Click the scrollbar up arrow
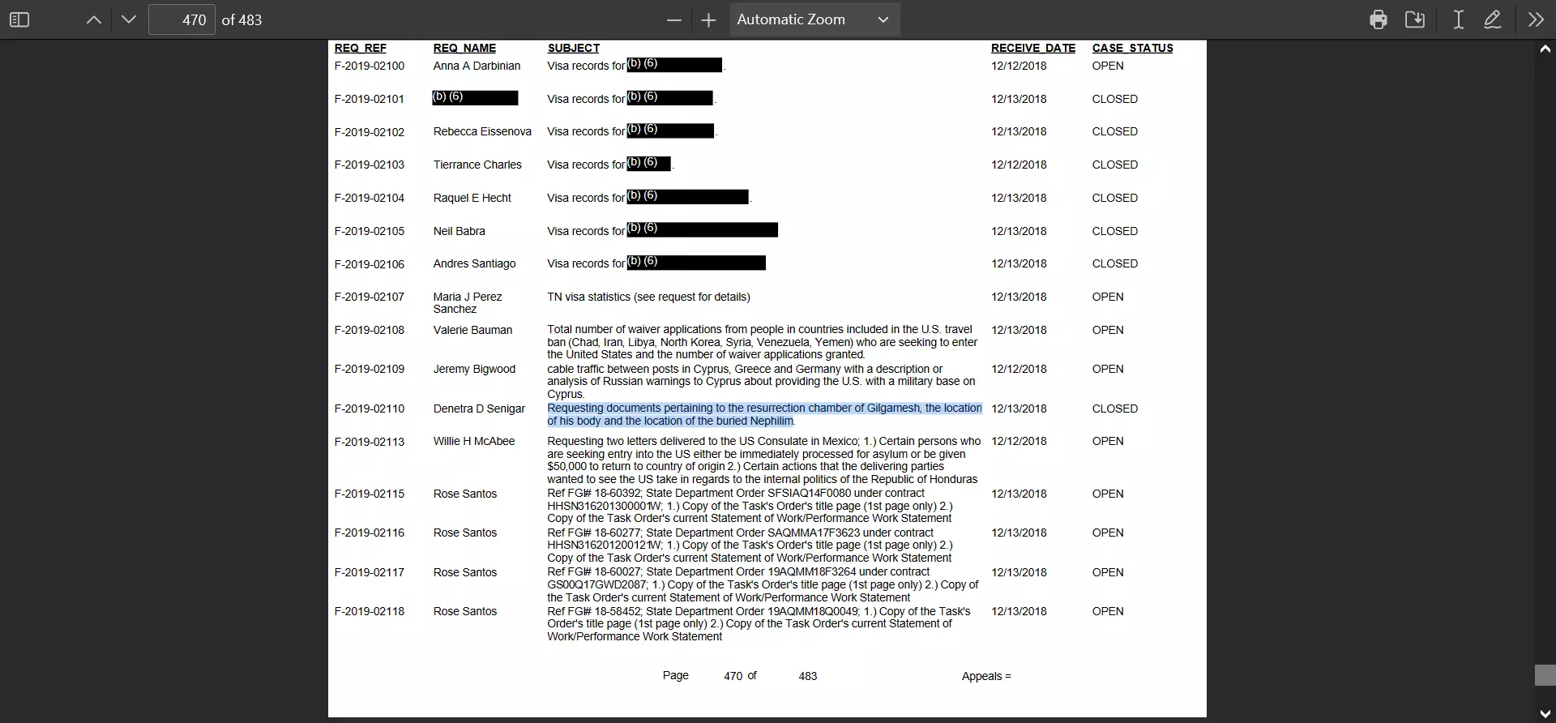 point(1545,49)
